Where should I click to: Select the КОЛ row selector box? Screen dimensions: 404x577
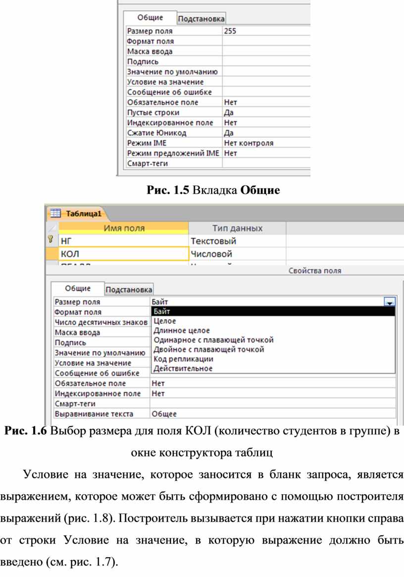tap(52, 254)
